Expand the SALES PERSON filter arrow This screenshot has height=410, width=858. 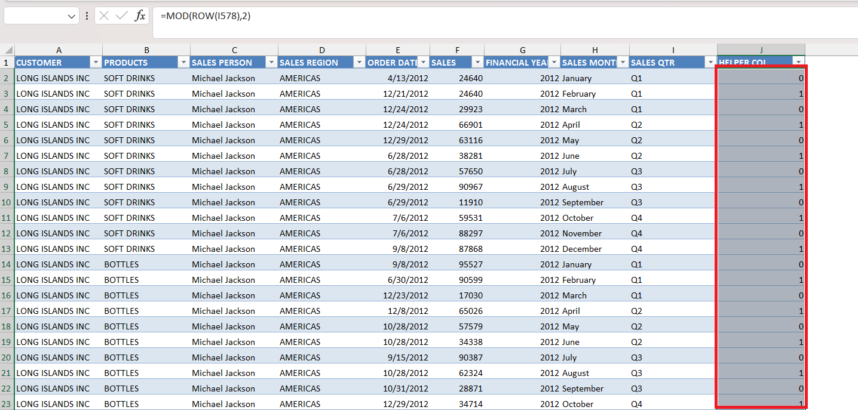[x=271, y=63]
